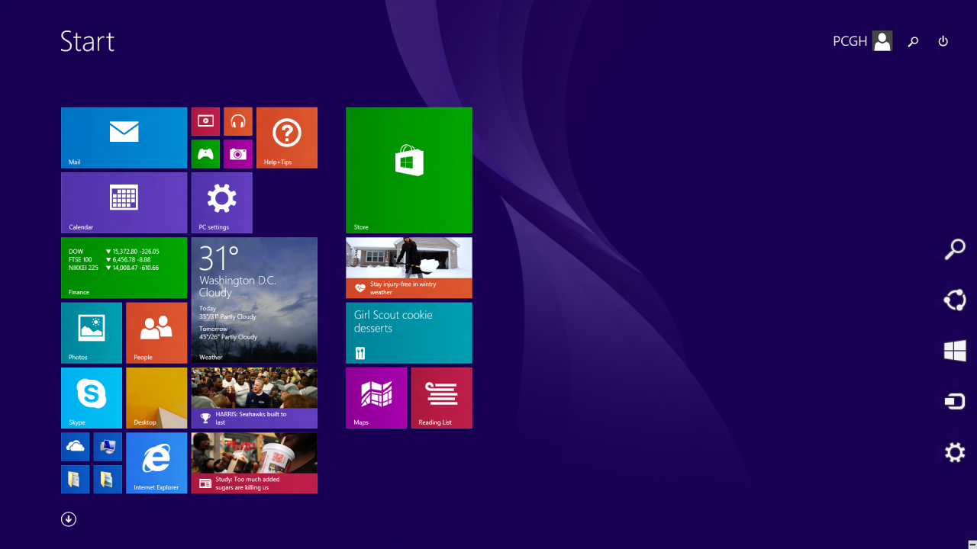Open the PC settings tile
This screenshot has height=549, width=977.
click(222, 203)
